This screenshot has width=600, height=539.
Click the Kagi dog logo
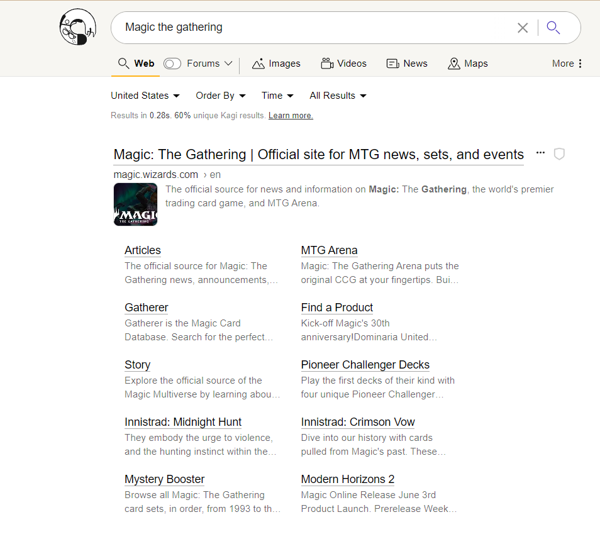[x=77, y=28]
